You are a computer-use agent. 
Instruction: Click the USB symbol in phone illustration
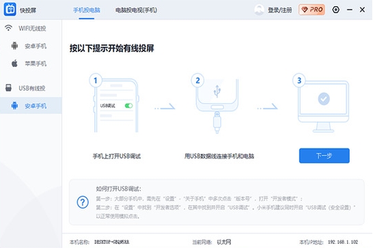tap(217, 91)
